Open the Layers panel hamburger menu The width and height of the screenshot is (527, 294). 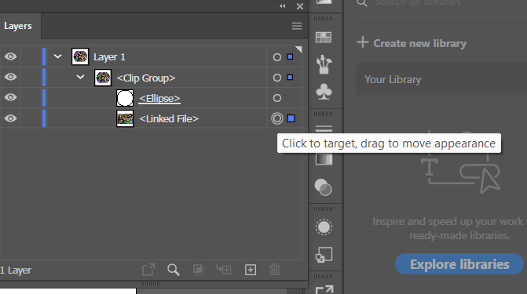click(296, 26)
